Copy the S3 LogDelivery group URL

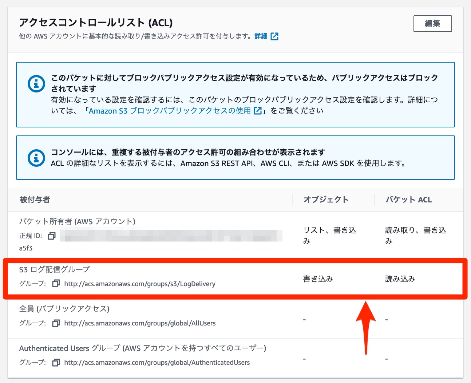pos(56,283)
